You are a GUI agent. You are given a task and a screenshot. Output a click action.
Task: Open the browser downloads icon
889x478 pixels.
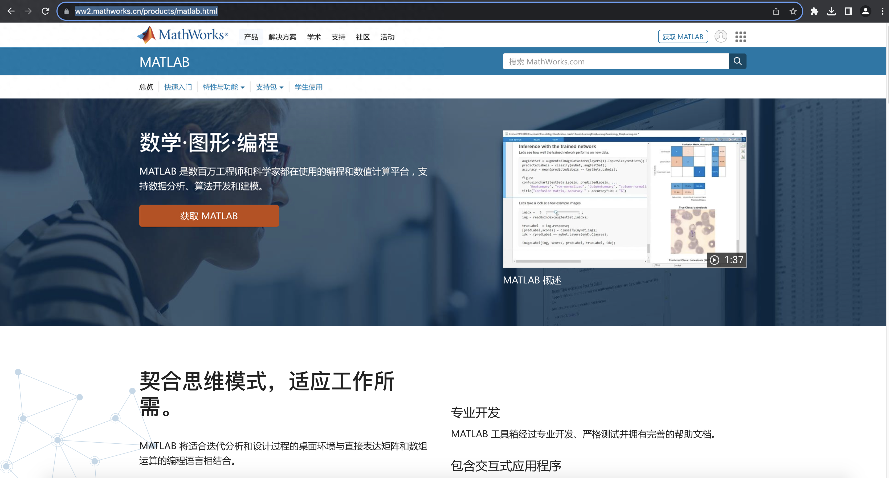(x=831, y=11)
